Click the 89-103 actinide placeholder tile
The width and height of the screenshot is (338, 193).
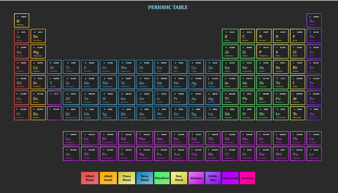54,113
